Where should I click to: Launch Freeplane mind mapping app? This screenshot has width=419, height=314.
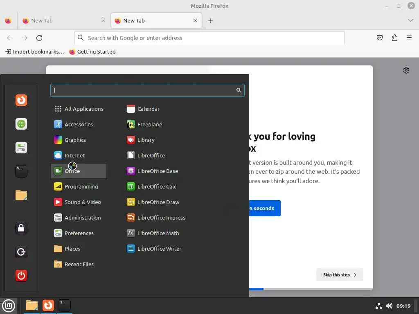[x=144, y=124]
